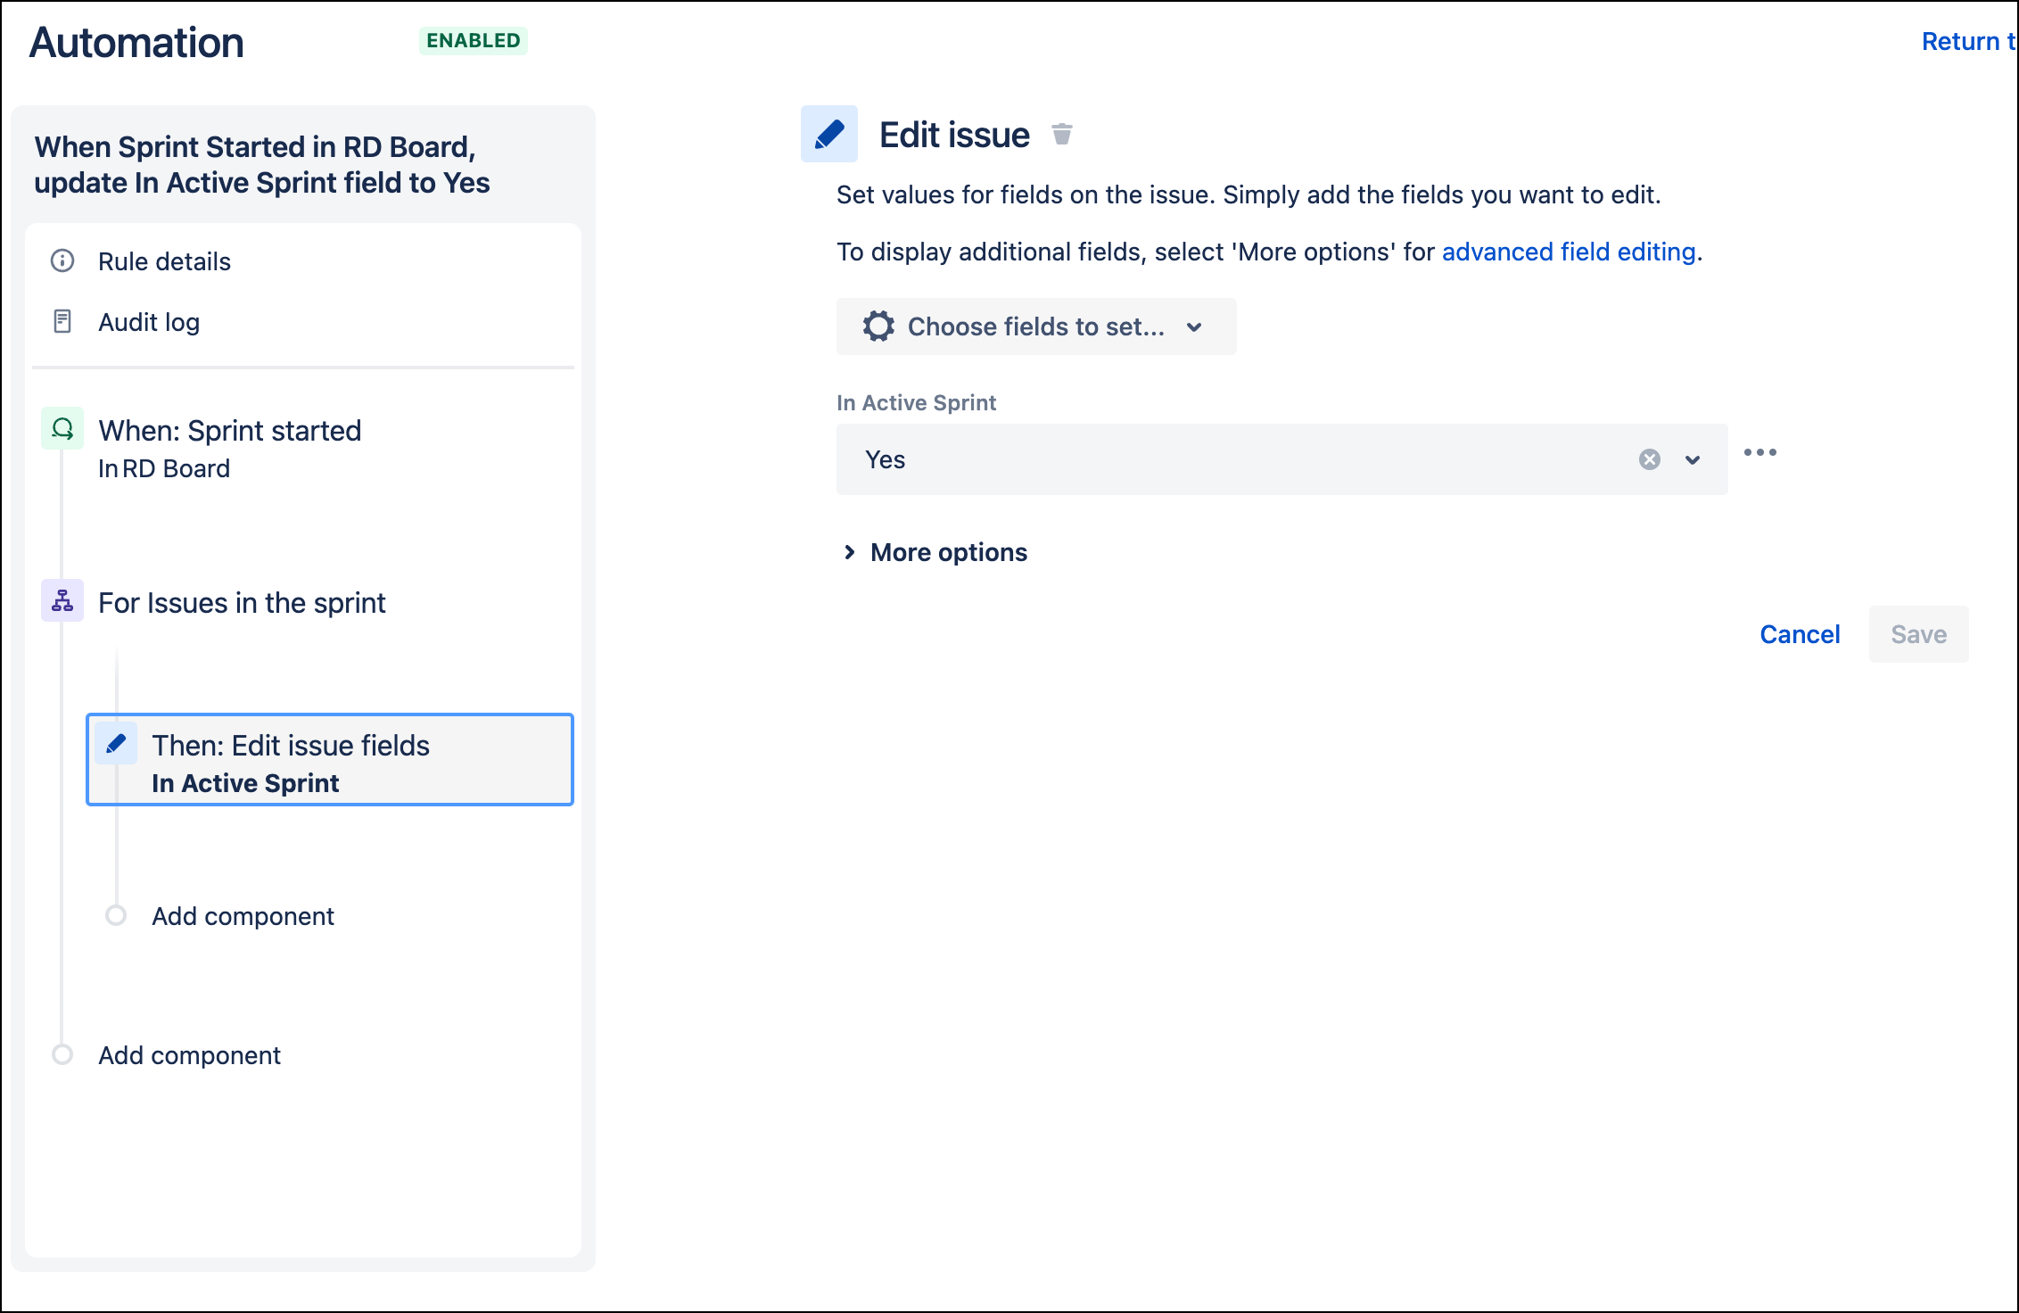This screenshot has height=1313, width=2019.
Task: Add component inside the sprint issues branch
Action: click(243, 916)
